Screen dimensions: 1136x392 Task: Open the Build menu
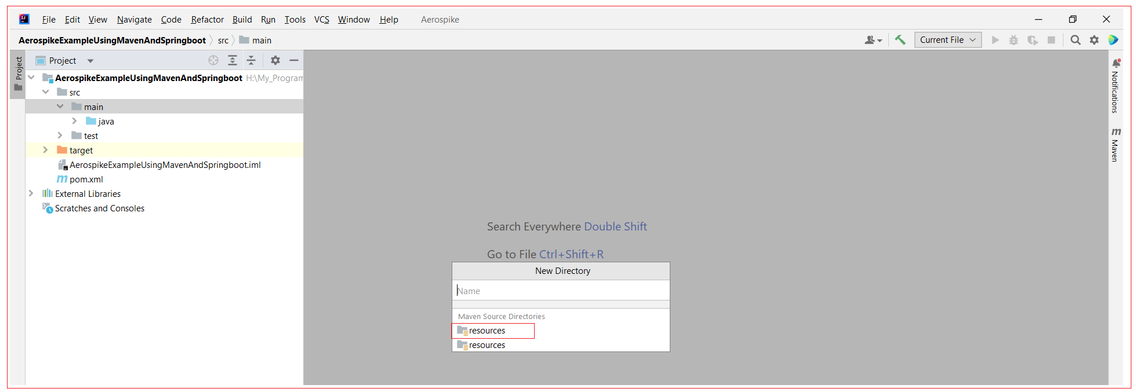(242, 20)
